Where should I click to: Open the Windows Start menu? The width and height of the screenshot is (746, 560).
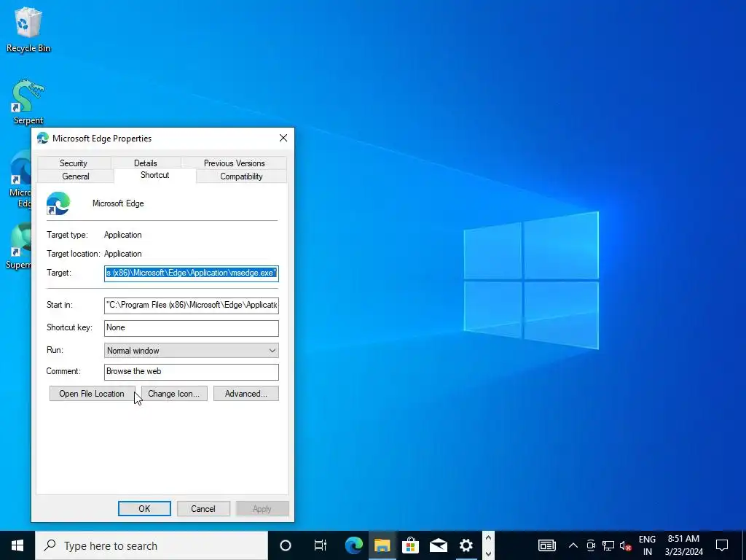tap(17, 545)
